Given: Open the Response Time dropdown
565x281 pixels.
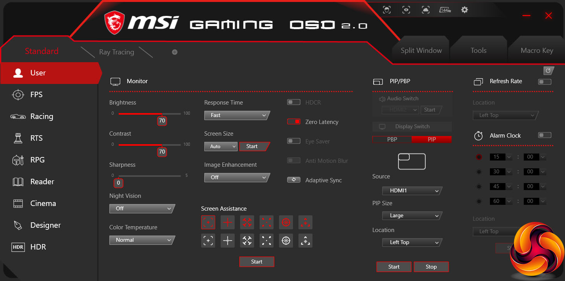Looking at the screenshot, I should (237, 115).
